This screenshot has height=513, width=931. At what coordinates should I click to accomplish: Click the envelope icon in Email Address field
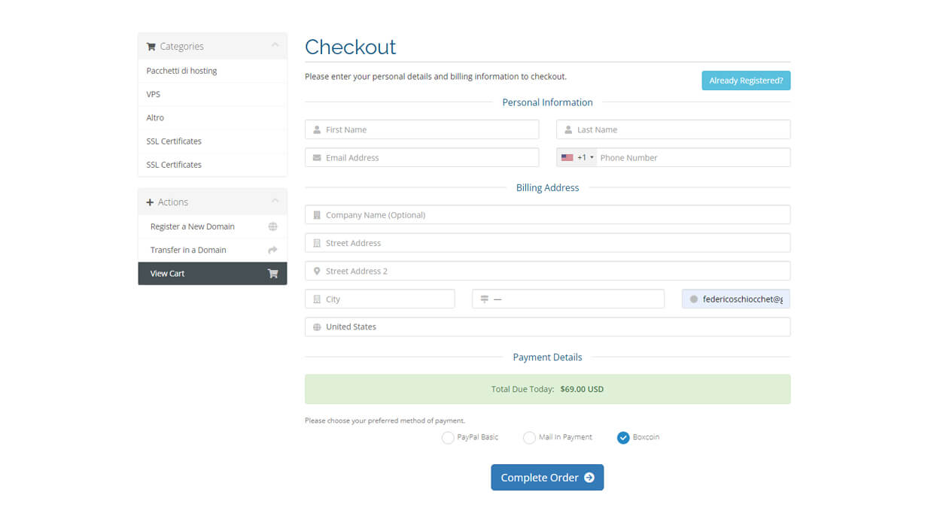point(317,158)
